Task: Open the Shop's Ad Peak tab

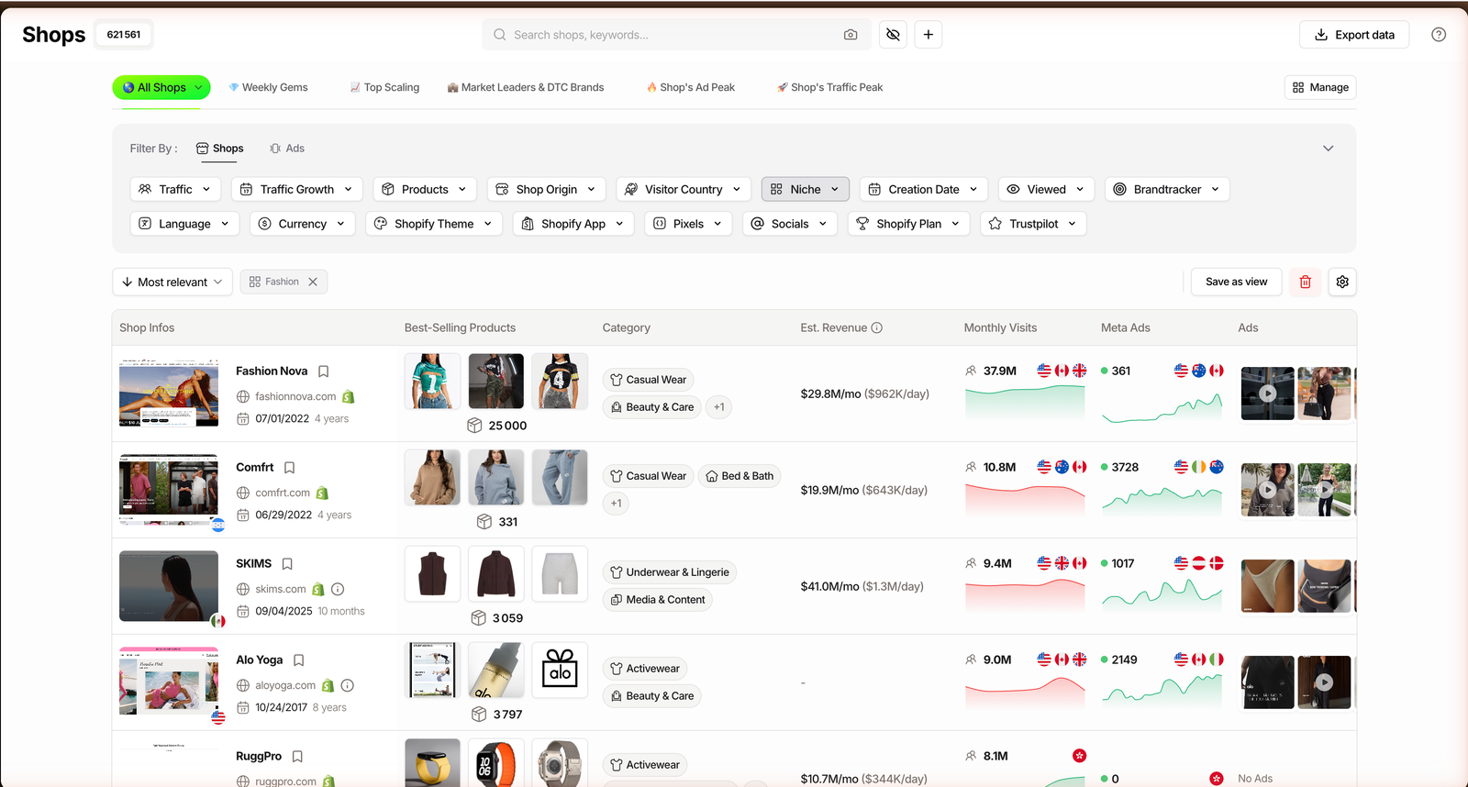Action: [x=691, y=87]
